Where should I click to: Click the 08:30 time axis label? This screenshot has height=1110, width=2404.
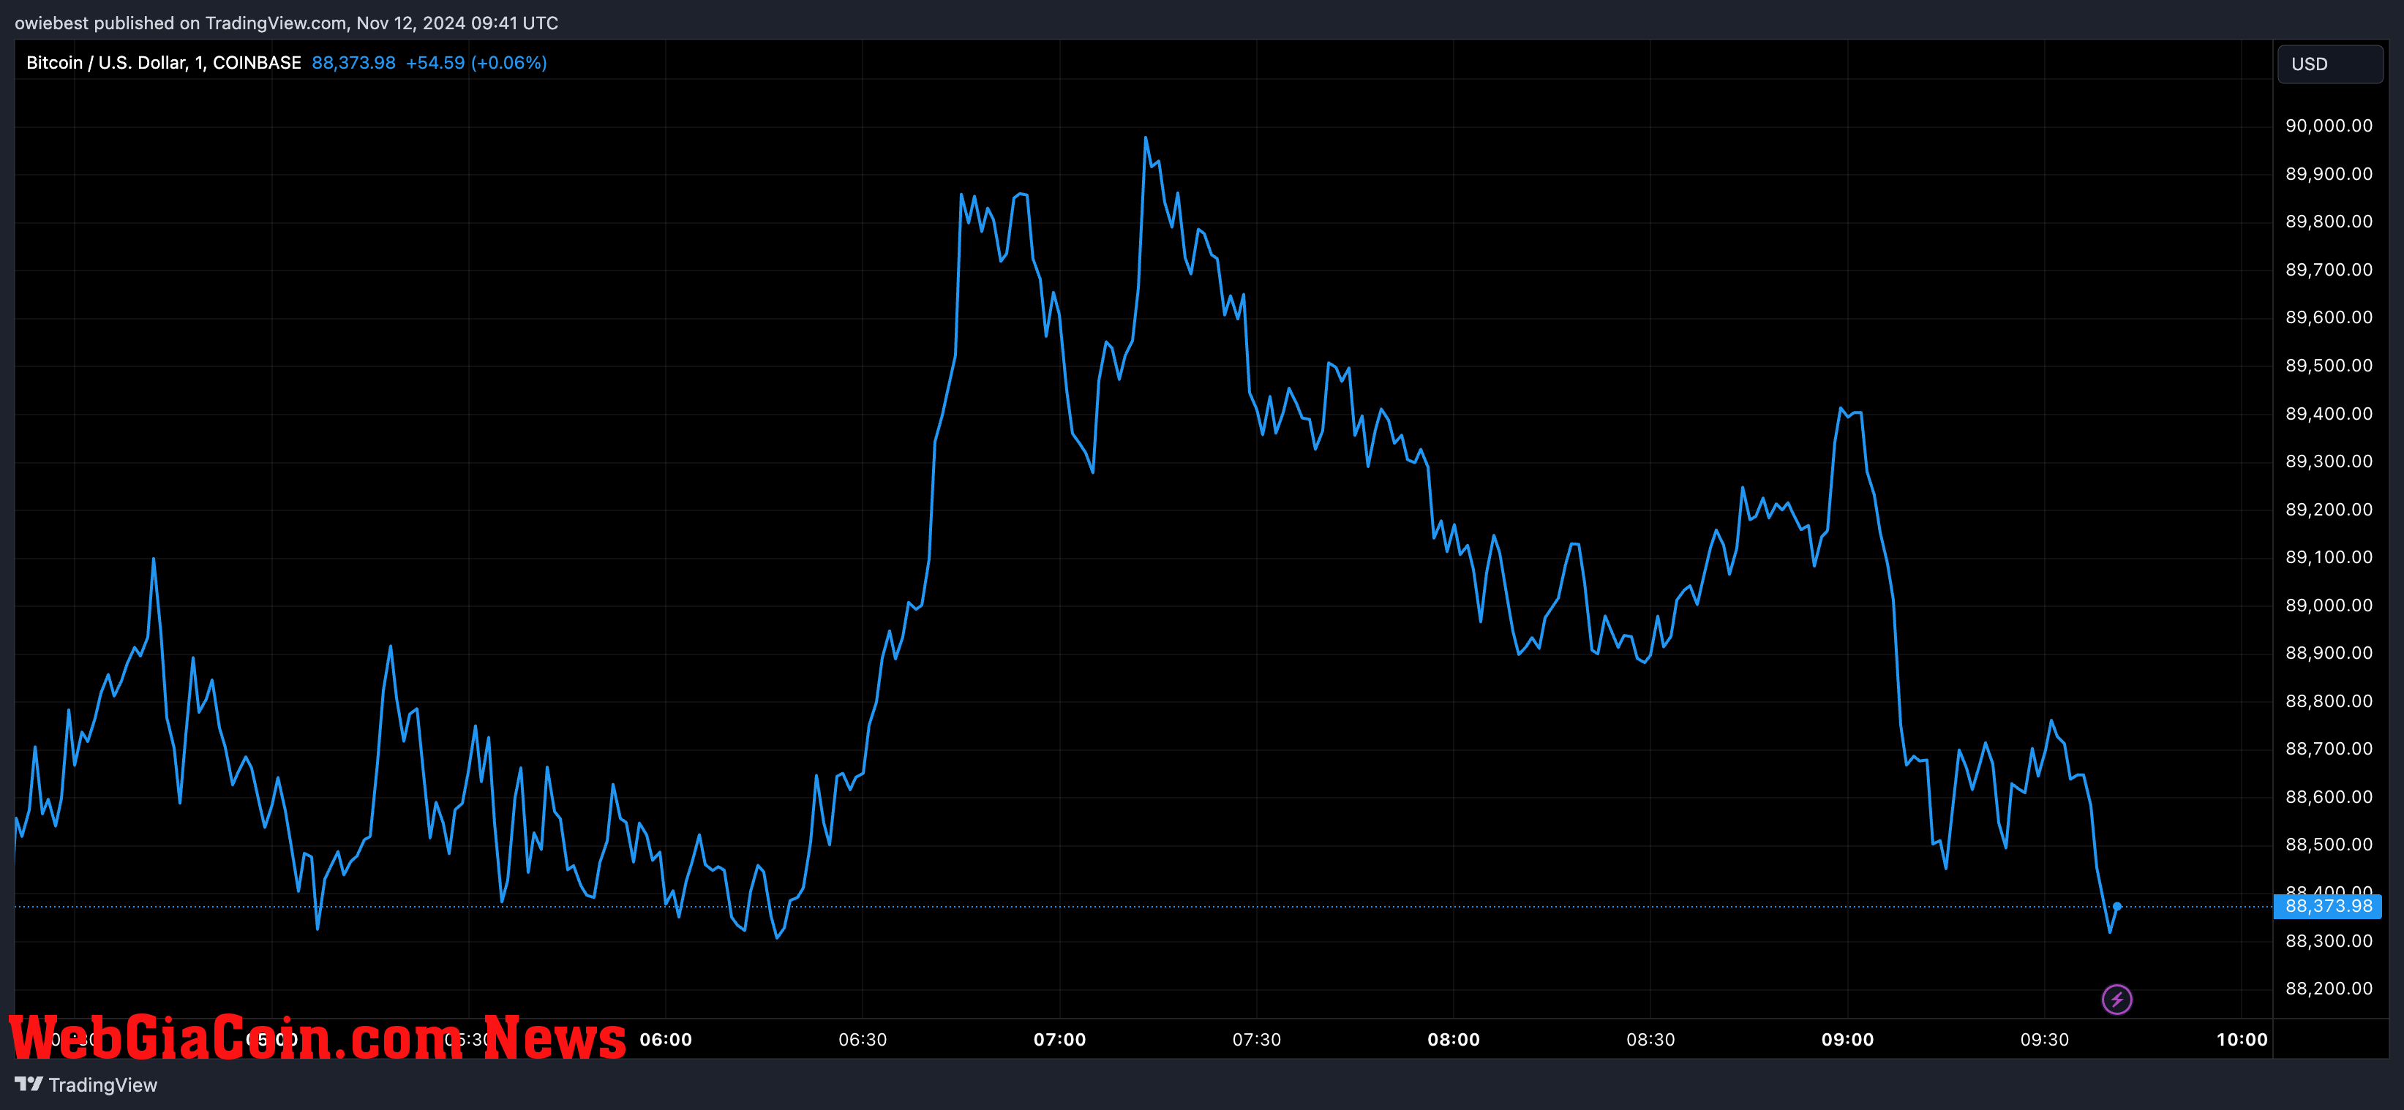tap(1650, 1040)
